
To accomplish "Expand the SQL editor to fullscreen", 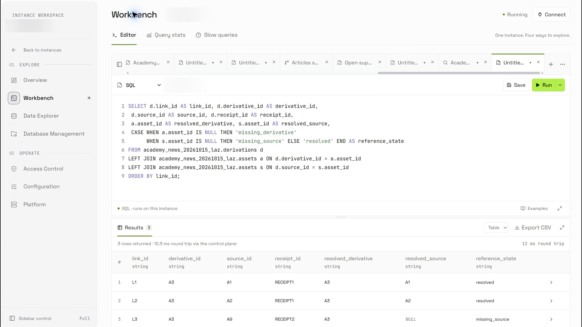I will (x=560, y=208).
